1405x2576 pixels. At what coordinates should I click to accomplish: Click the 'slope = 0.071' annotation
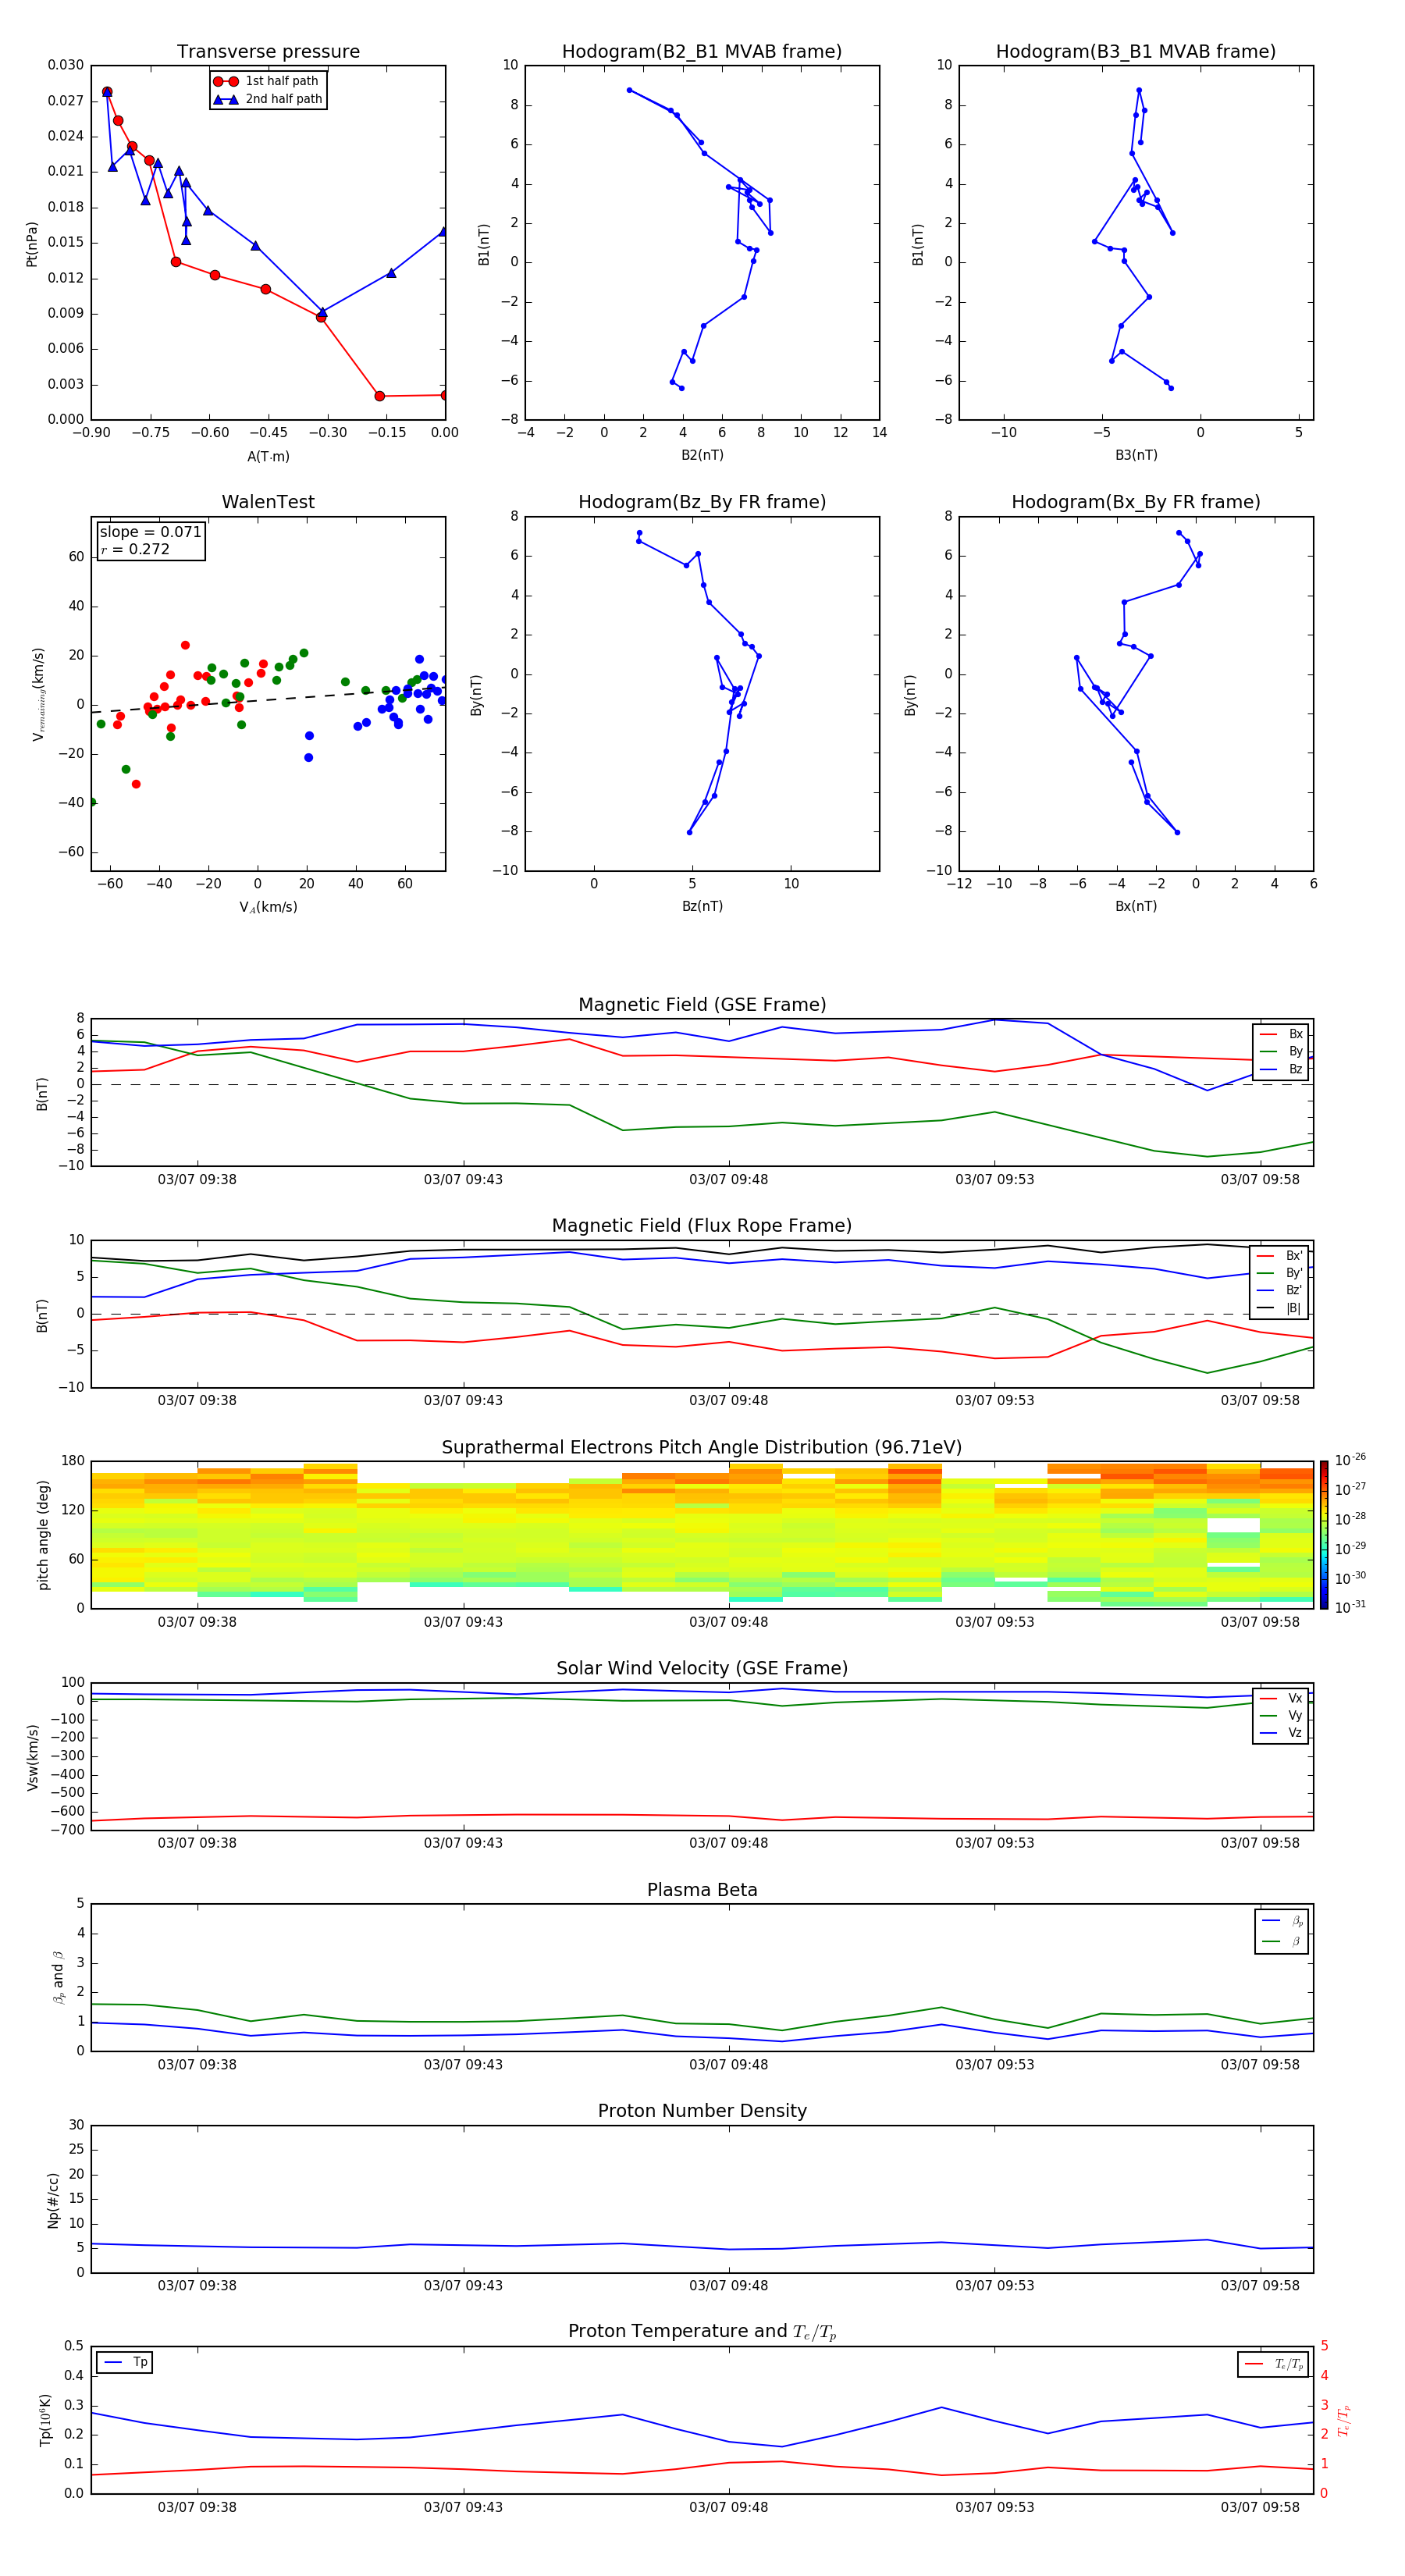pyautogui.click(x=151, y=532)
